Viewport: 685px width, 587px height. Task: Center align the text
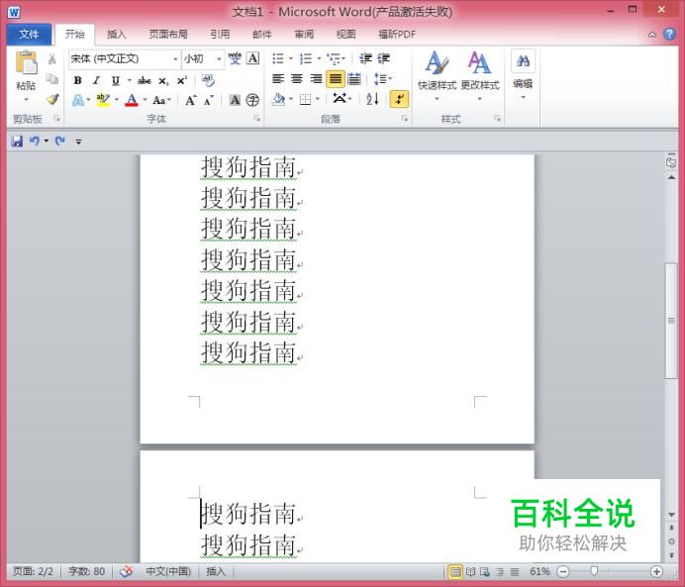tap(297, 79)
